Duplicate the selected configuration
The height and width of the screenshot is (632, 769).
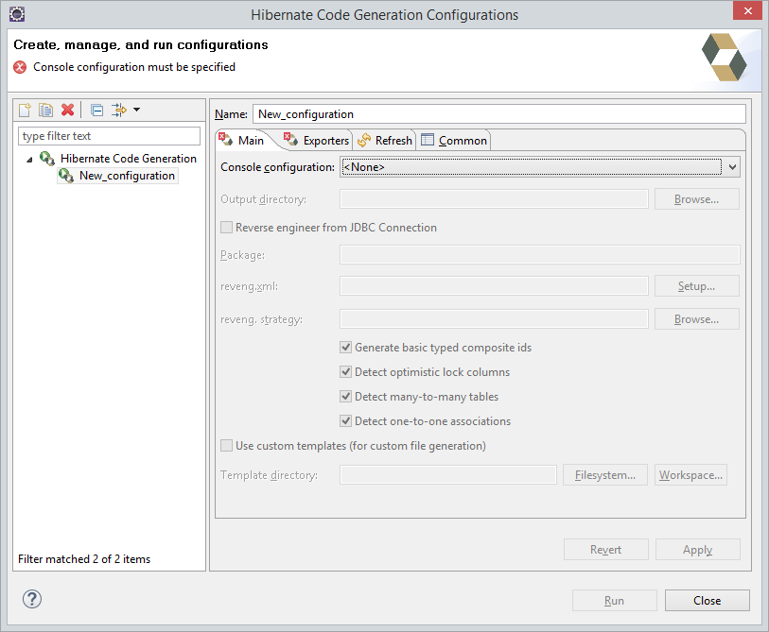pyautogui.click(x=46, y=110)
